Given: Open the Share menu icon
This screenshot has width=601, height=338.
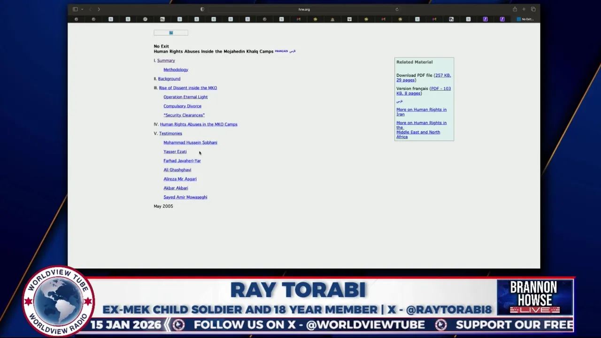Looking at the screenshot, I should pos(515,9).
